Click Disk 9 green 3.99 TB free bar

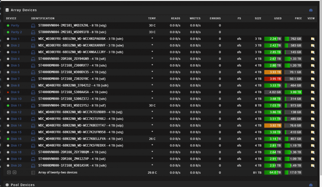tap(293, 92)
